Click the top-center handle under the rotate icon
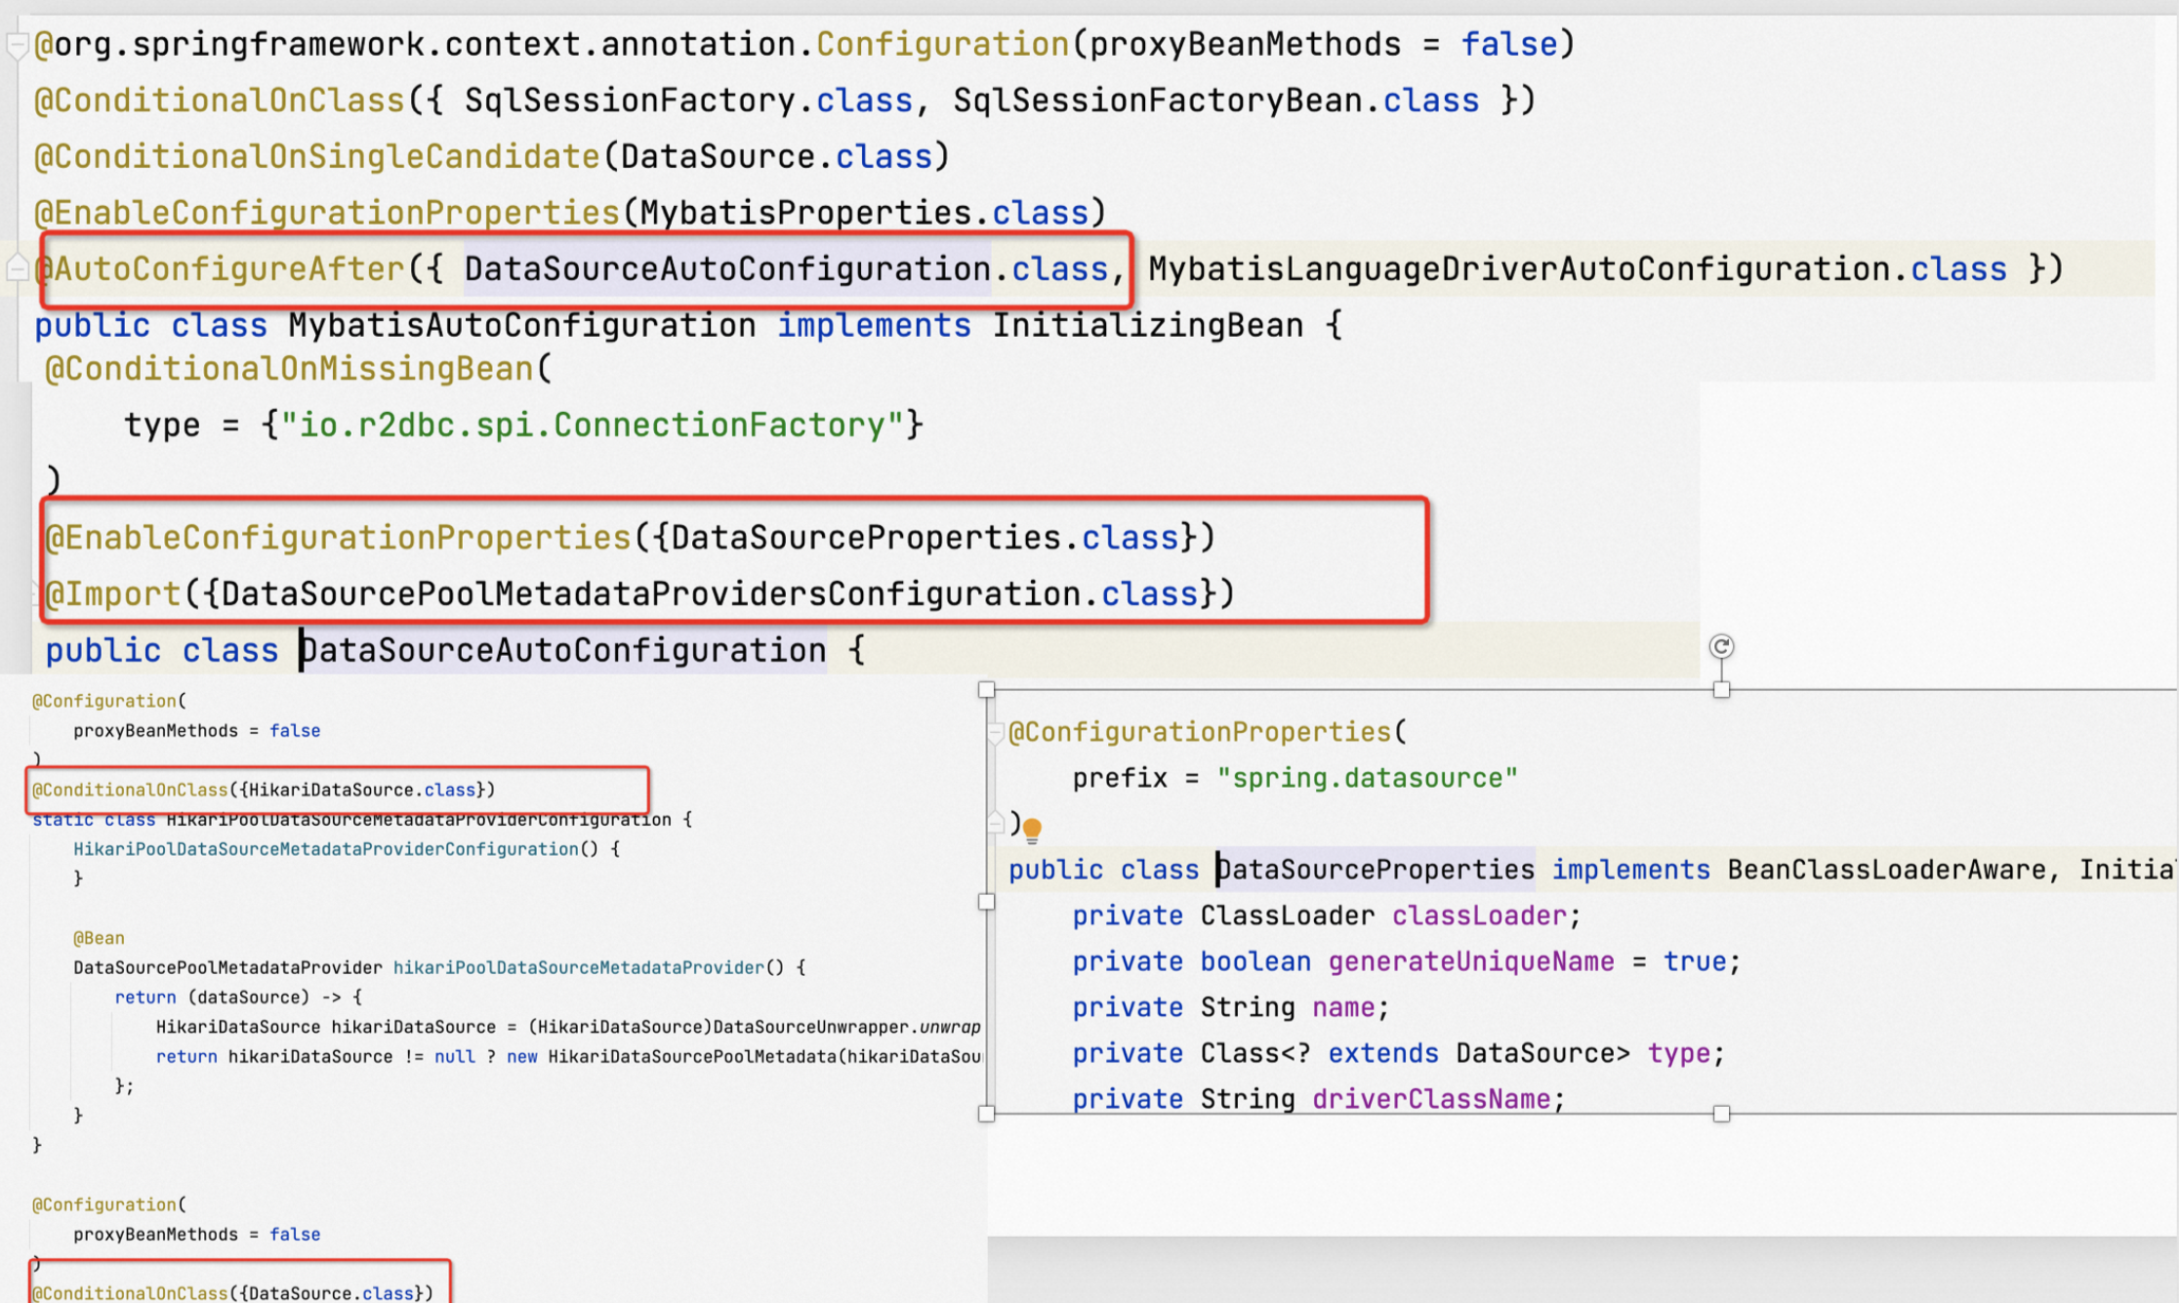 (1721, 690)
